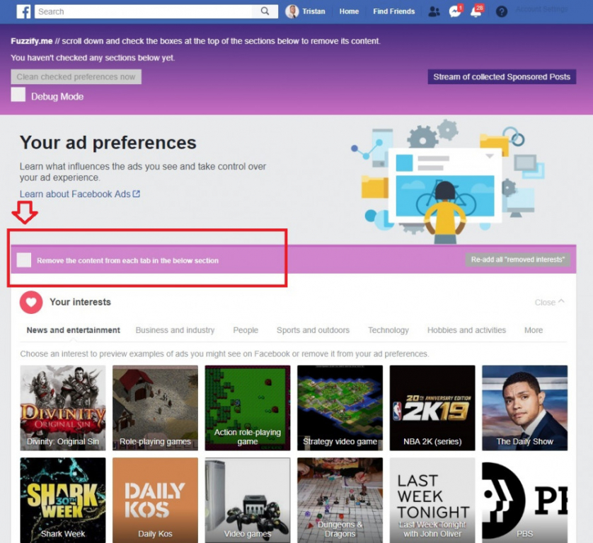Expand the More interests dropdown

534,330
